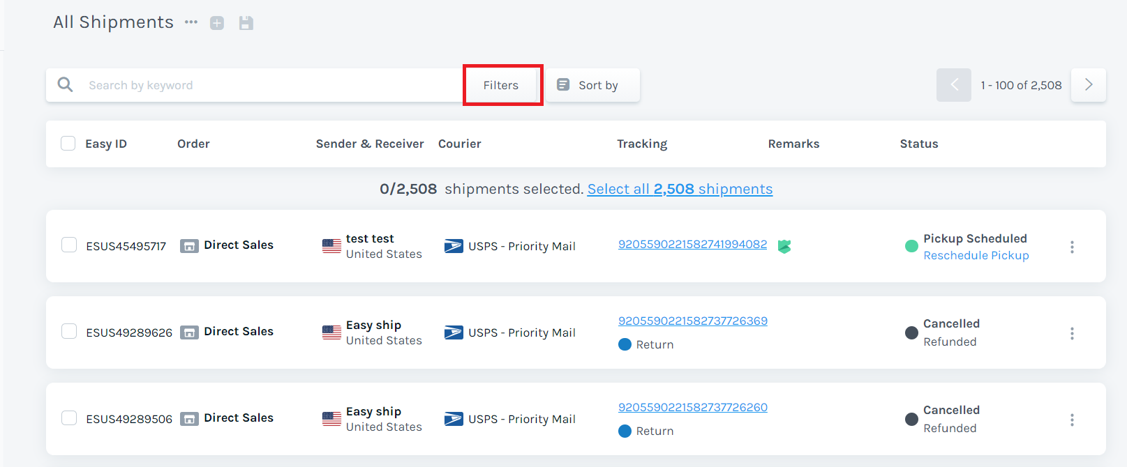Click the Easy ID column header

(x=106, y=144)
